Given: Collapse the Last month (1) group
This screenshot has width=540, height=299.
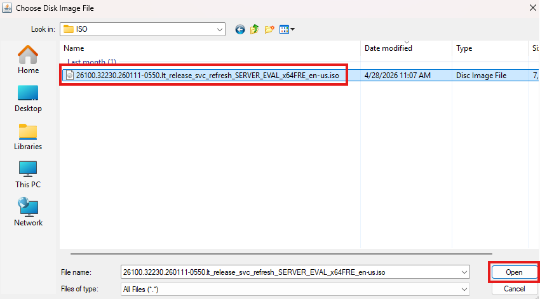Looking at the screenshot, I should coord(91,62).
